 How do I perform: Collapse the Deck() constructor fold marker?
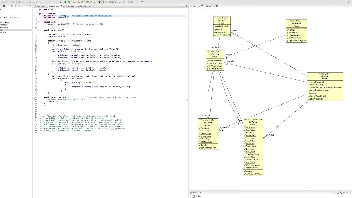click(38, 22)
